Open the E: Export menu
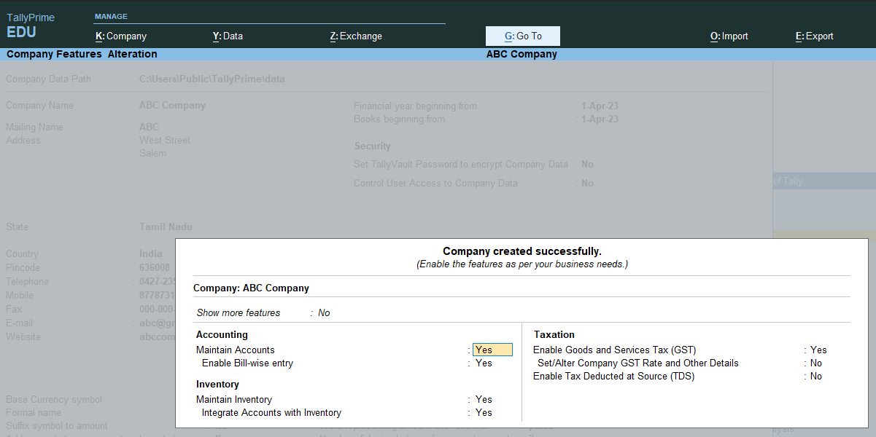The height and width of the screenshot is (437, 876). (x=815, y=36)
